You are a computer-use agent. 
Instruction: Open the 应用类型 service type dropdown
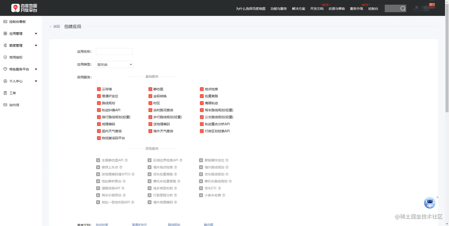[114, 64]
